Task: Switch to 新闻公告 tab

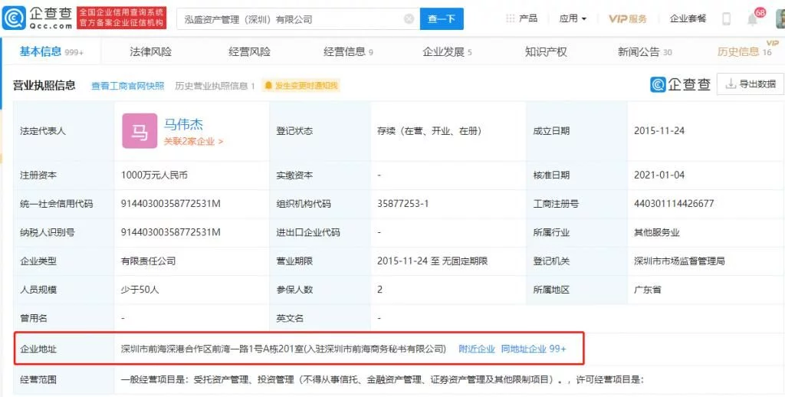Action: (x=645, y=51)
